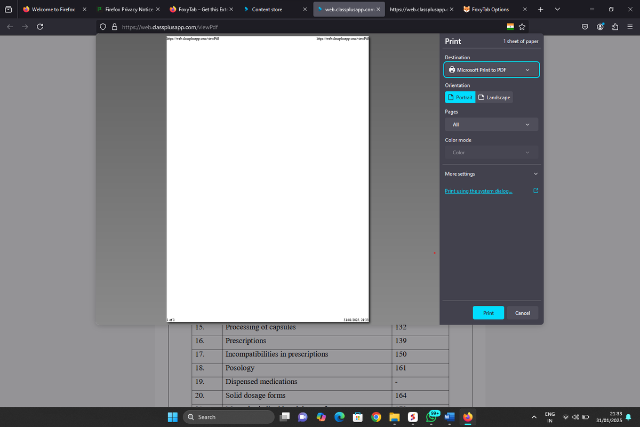Click the Print button
This screenshot has height=427, width=640.
coord(489,313)
